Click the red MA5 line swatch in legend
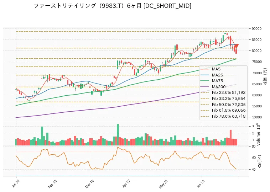The image size is (270, 192). tap(205, 69)
